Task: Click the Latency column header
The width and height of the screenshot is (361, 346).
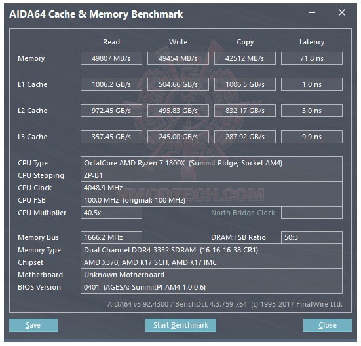Action: click(x=312, y=42)
